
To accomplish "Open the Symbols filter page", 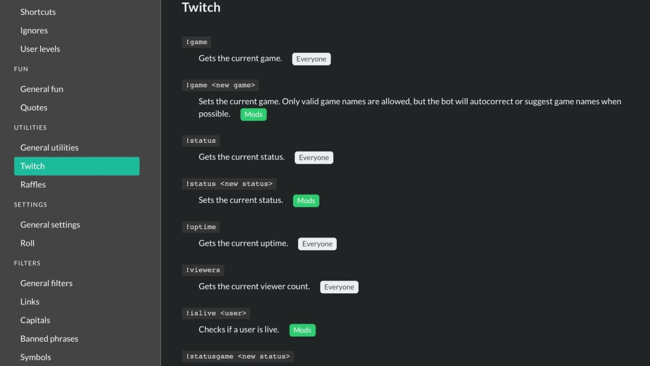I will point(36,356).
